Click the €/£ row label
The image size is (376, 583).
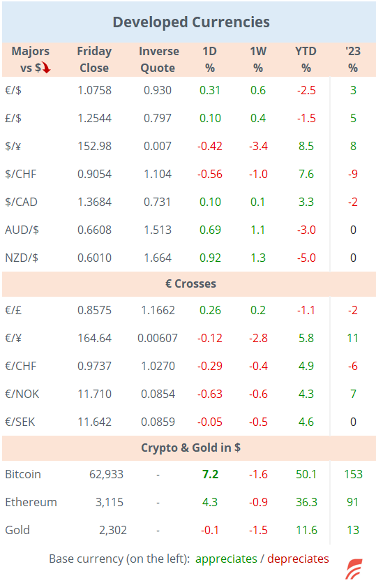(13, 310)
